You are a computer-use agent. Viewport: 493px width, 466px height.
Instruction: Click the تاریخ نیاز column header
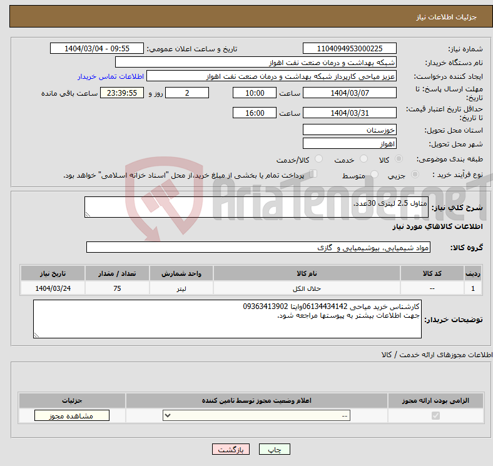(x=53, y=274)
